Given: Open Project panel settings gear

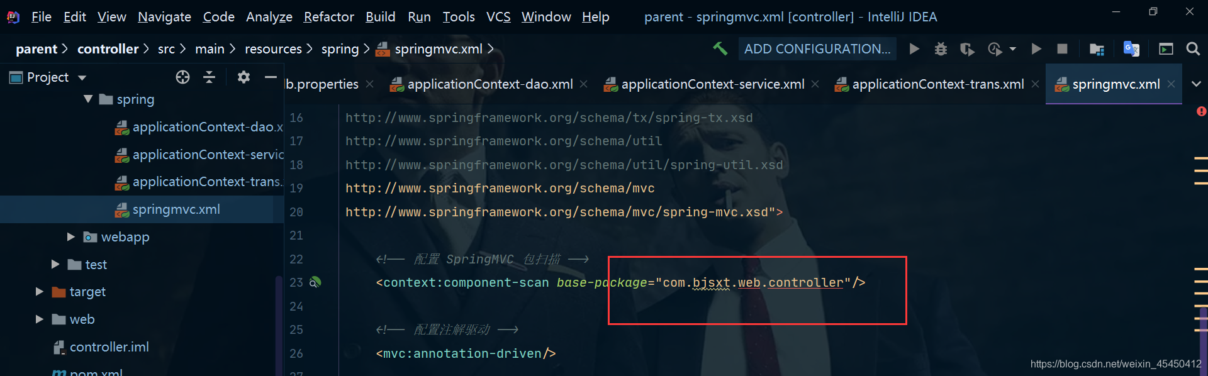Looking at the screenshot, I should tap(243, 77).
